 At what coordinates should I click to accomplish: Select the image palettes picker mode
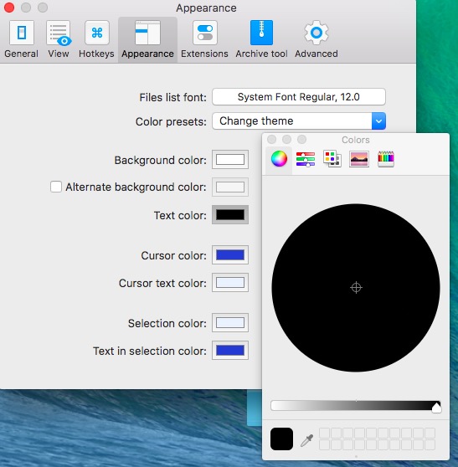tap(358, 159)
